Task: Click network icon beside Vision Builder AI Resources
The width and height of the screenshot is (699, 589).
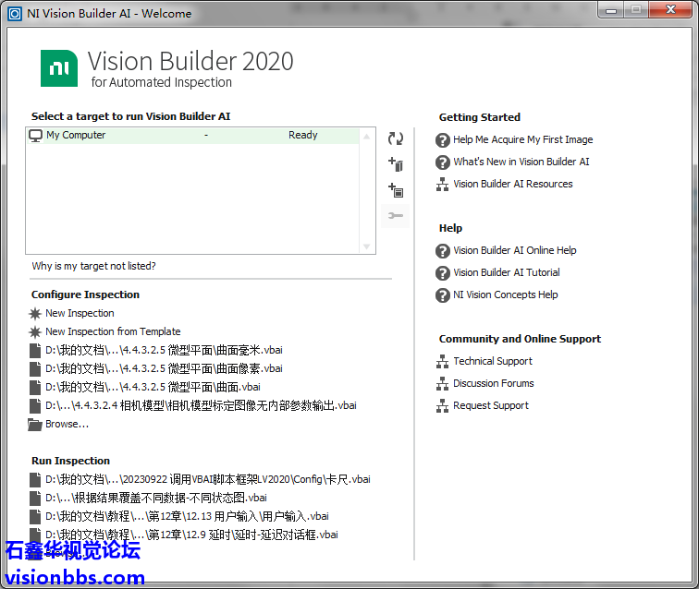Action: tap(442, 185)
